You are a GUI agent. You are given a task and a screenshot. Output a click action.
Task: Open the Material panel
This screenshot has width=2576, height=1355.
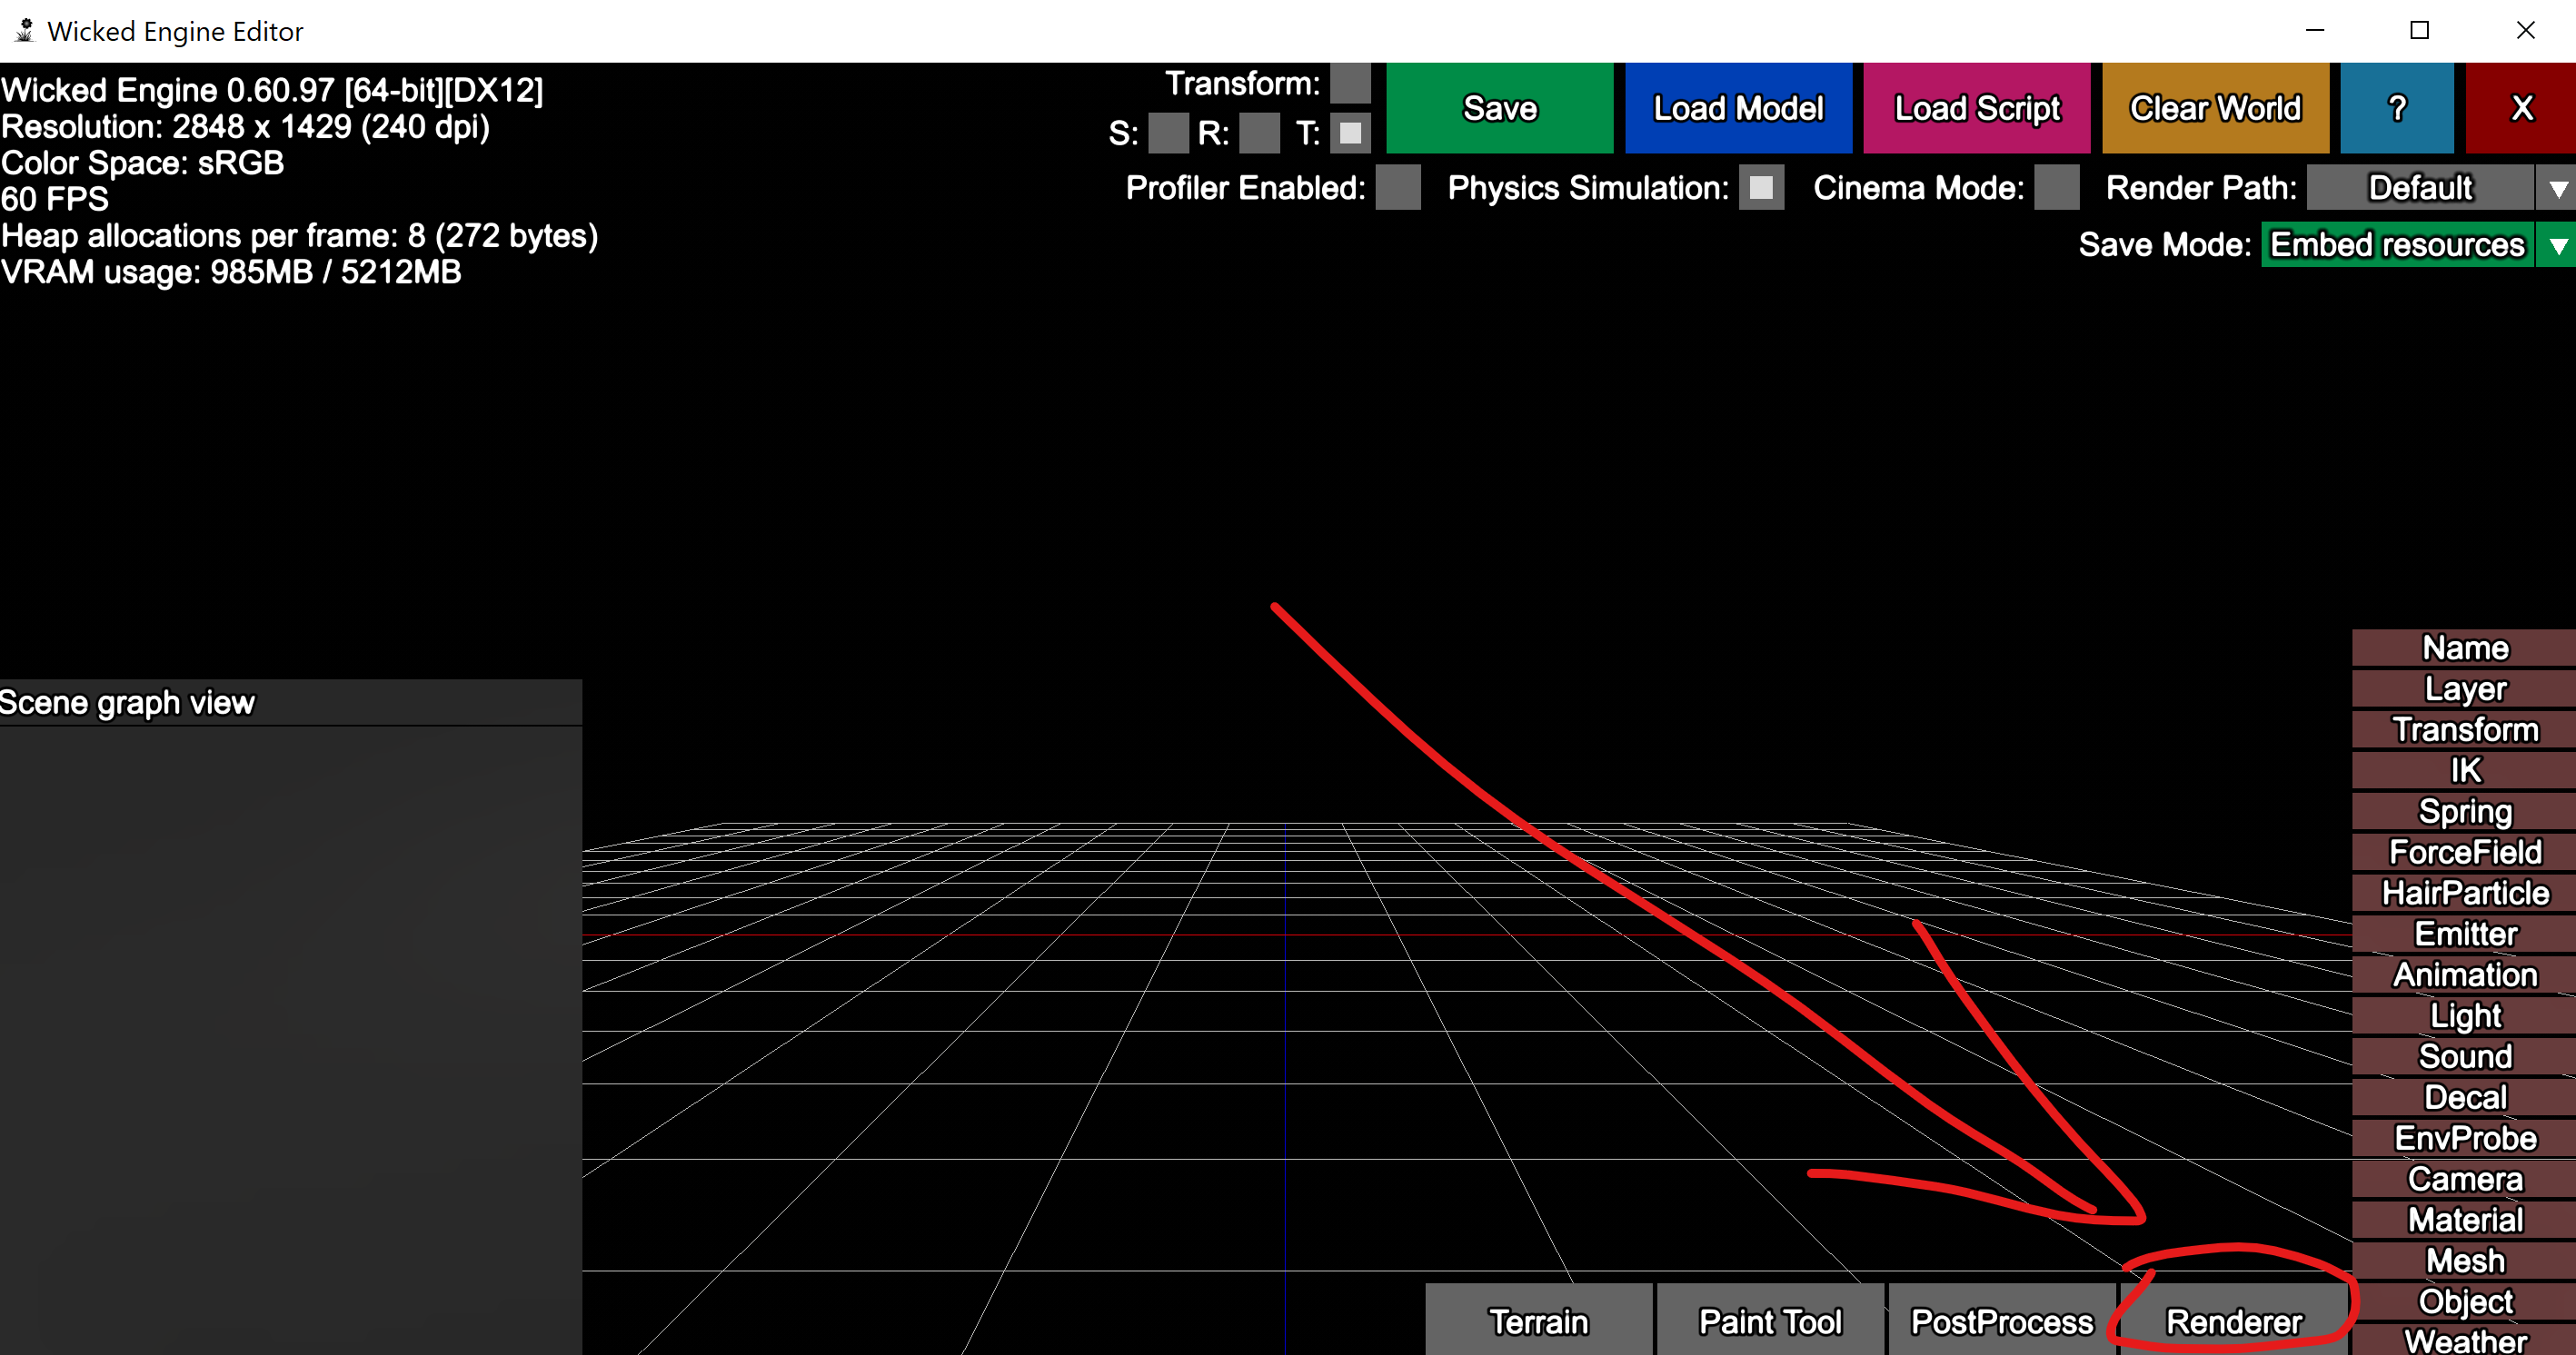[2464, 1219]
